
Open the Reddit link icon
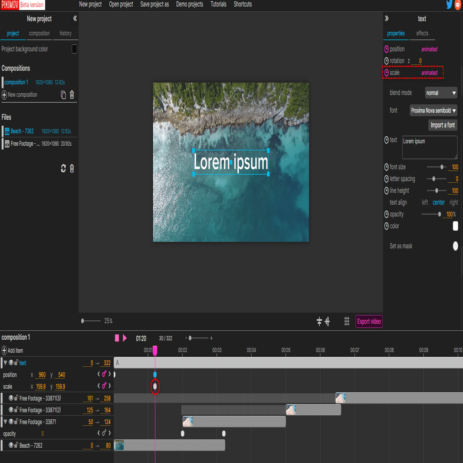click(x=458, y=5)
